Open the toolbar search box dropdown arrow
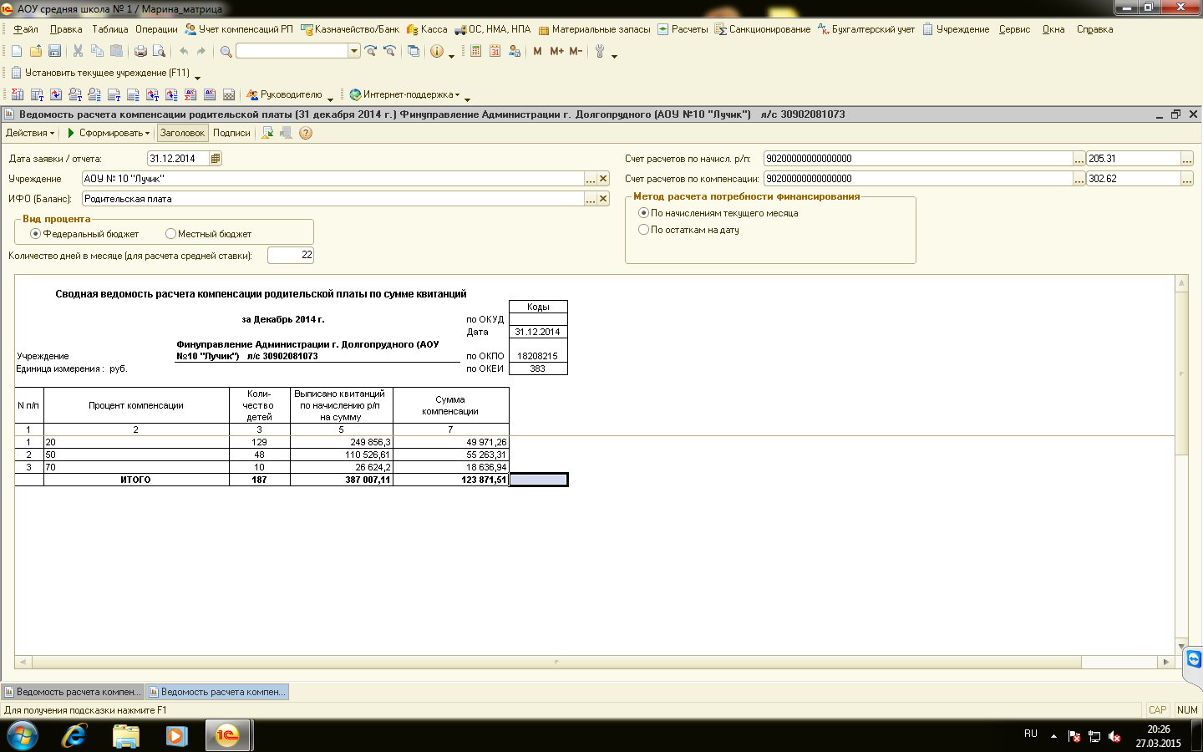Image resolution: width=1203 pixels, height=752 pixels. tap(354, 51)
